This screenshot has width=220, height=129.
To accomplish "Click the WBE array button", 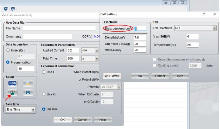I will pyautogui.click(x=112, y=76).
